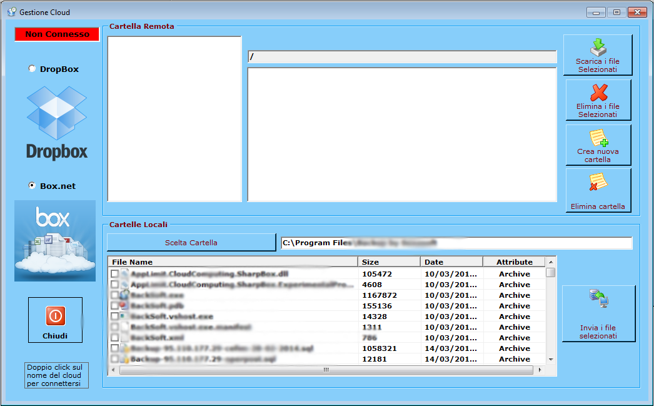This screenshot has height=406, width=654.
Task: Click the vertical scrollbar thumb in file list
Action: tap(551, 272)
